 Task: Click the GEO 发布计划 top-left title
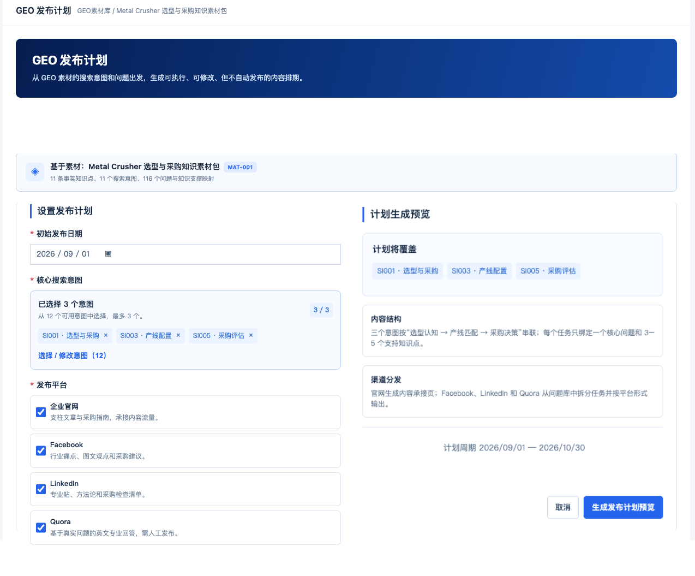click(x=44, y=10)
